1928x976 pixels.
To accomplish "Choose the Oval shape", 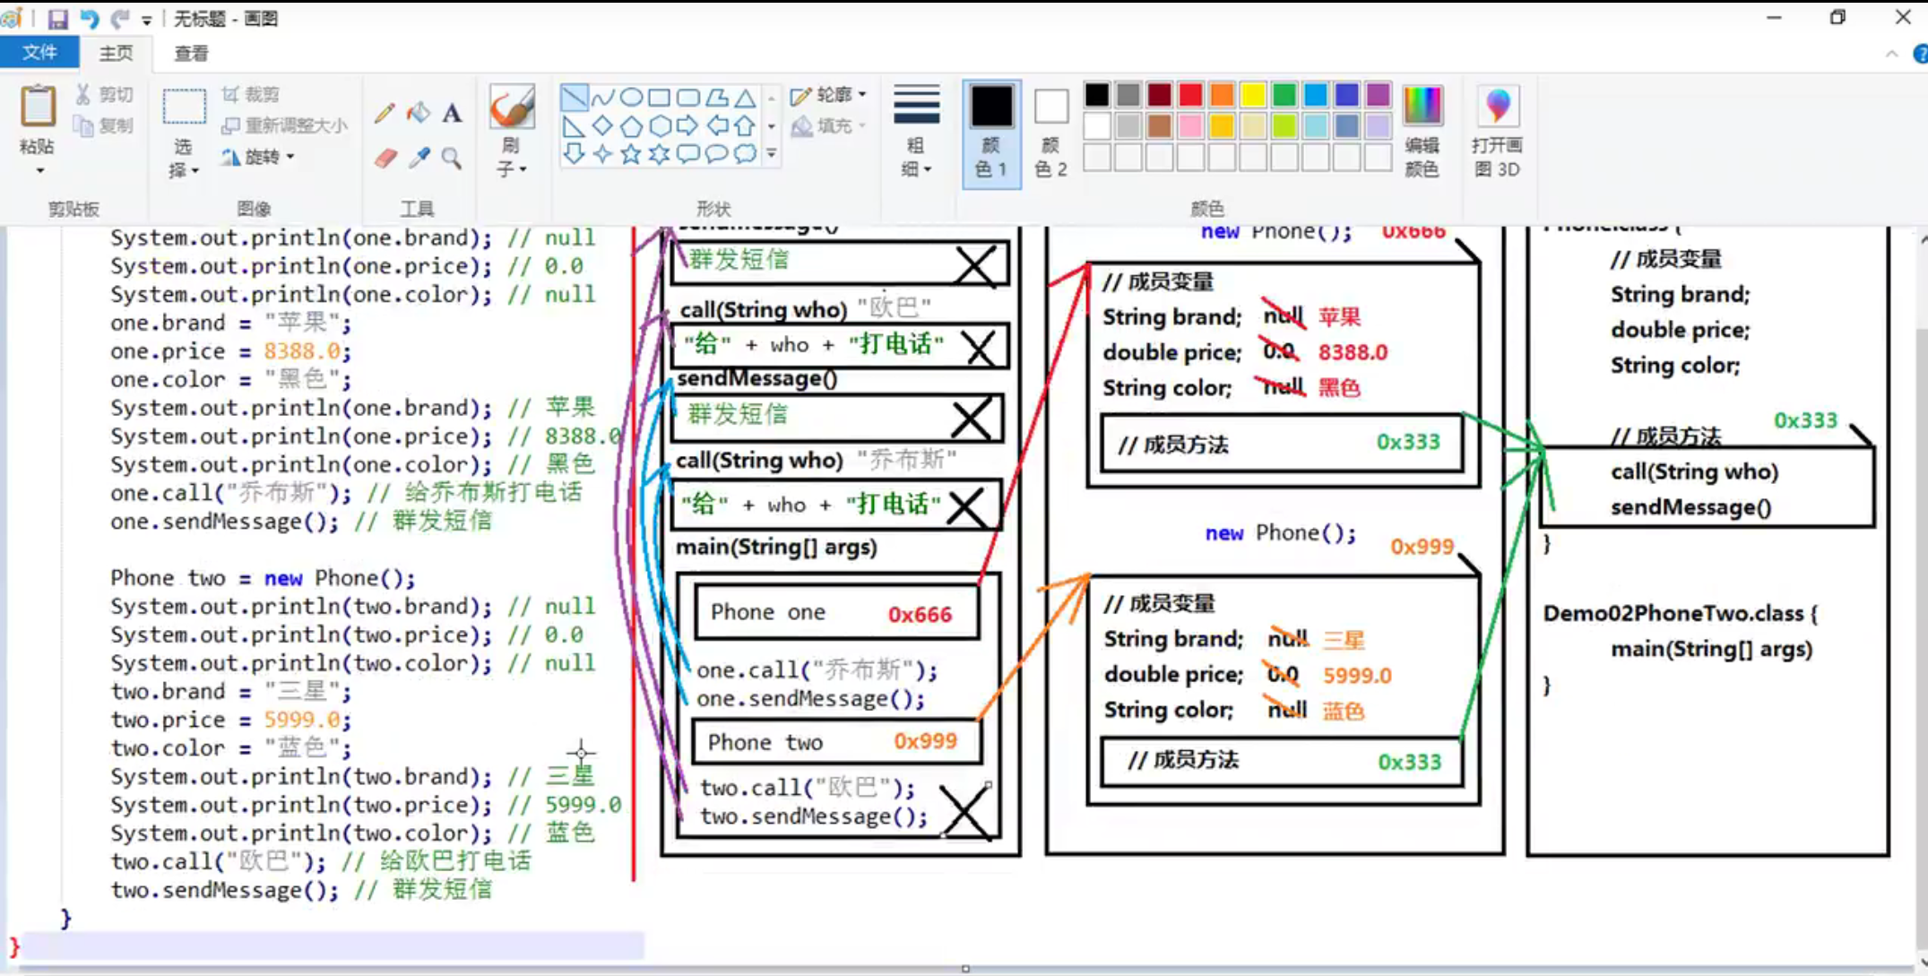I will tap(631, 97).
